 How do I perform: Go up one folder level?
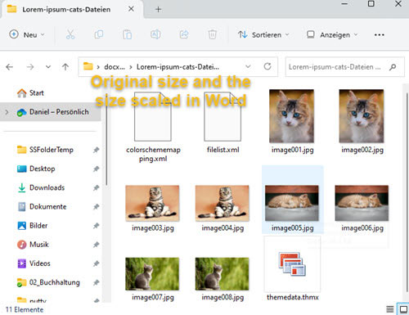[65, 67]
